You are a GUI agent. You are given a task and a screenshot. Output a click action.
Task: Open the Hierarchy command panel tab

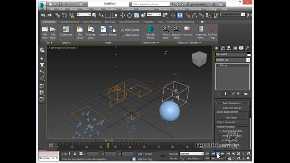coord(229,48)
